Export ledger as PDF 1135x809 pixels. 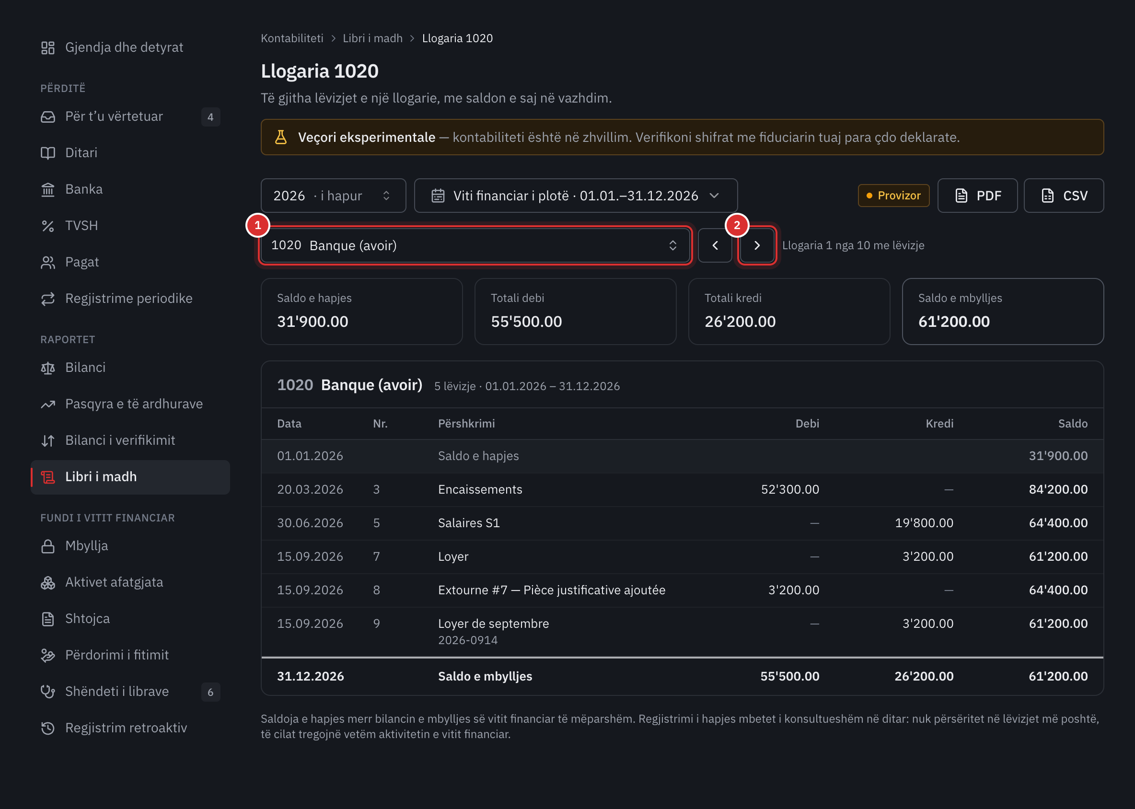(x=978, y=196)
